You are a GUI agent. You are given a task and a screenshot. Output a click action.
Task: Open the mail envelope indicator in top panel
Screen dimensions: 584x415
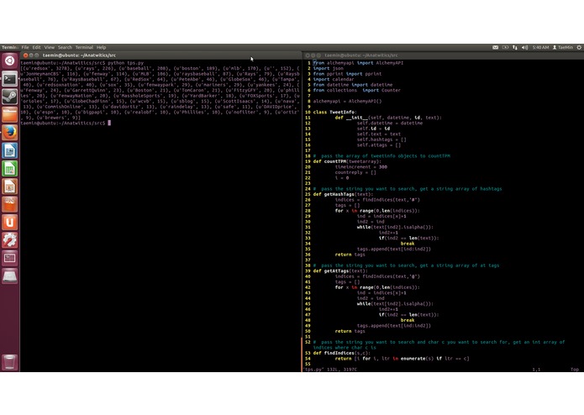pos(496,47)
